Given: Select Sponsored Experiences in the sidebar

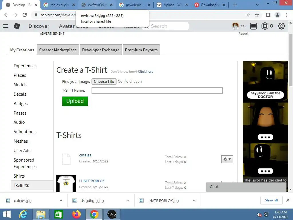Looking at the screenshot, I should (x=25, y=163).
